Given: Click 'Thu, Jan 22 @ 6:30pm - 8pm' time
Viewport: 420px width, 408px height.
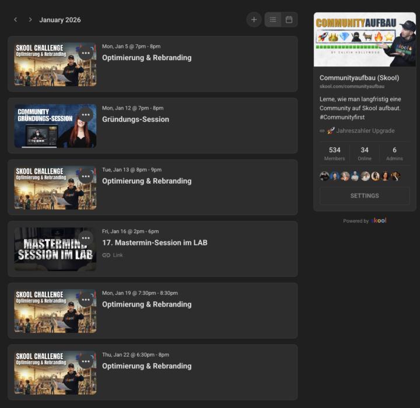Looking at the screenshot, I should [135, 355].
